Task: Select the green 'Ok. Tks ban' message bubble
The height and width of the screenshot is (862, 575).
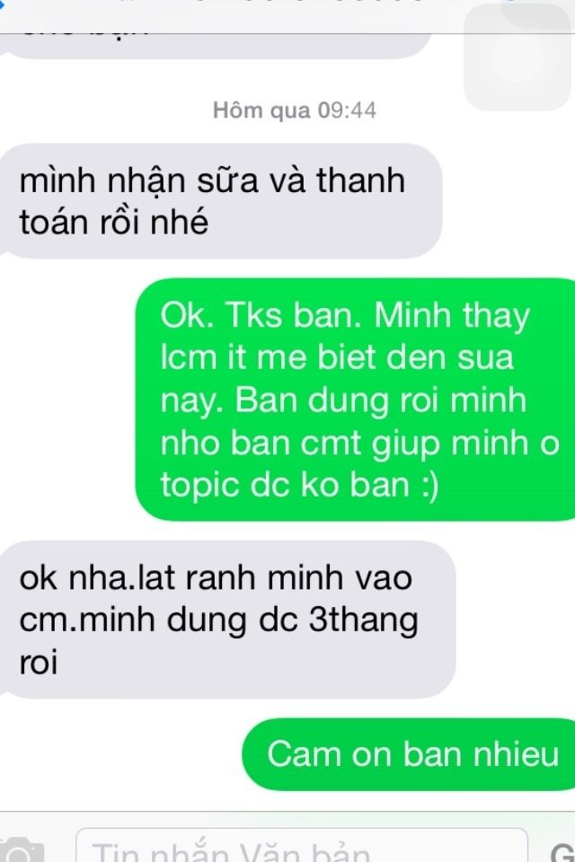Action: click(356, 400)
